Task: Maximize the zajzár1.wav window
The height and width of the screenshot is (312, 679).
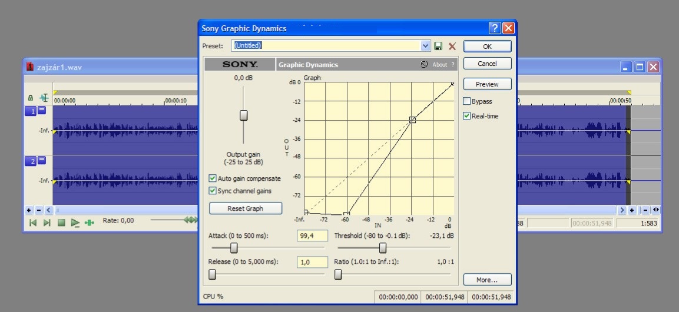Action: [x=640, y=67]
